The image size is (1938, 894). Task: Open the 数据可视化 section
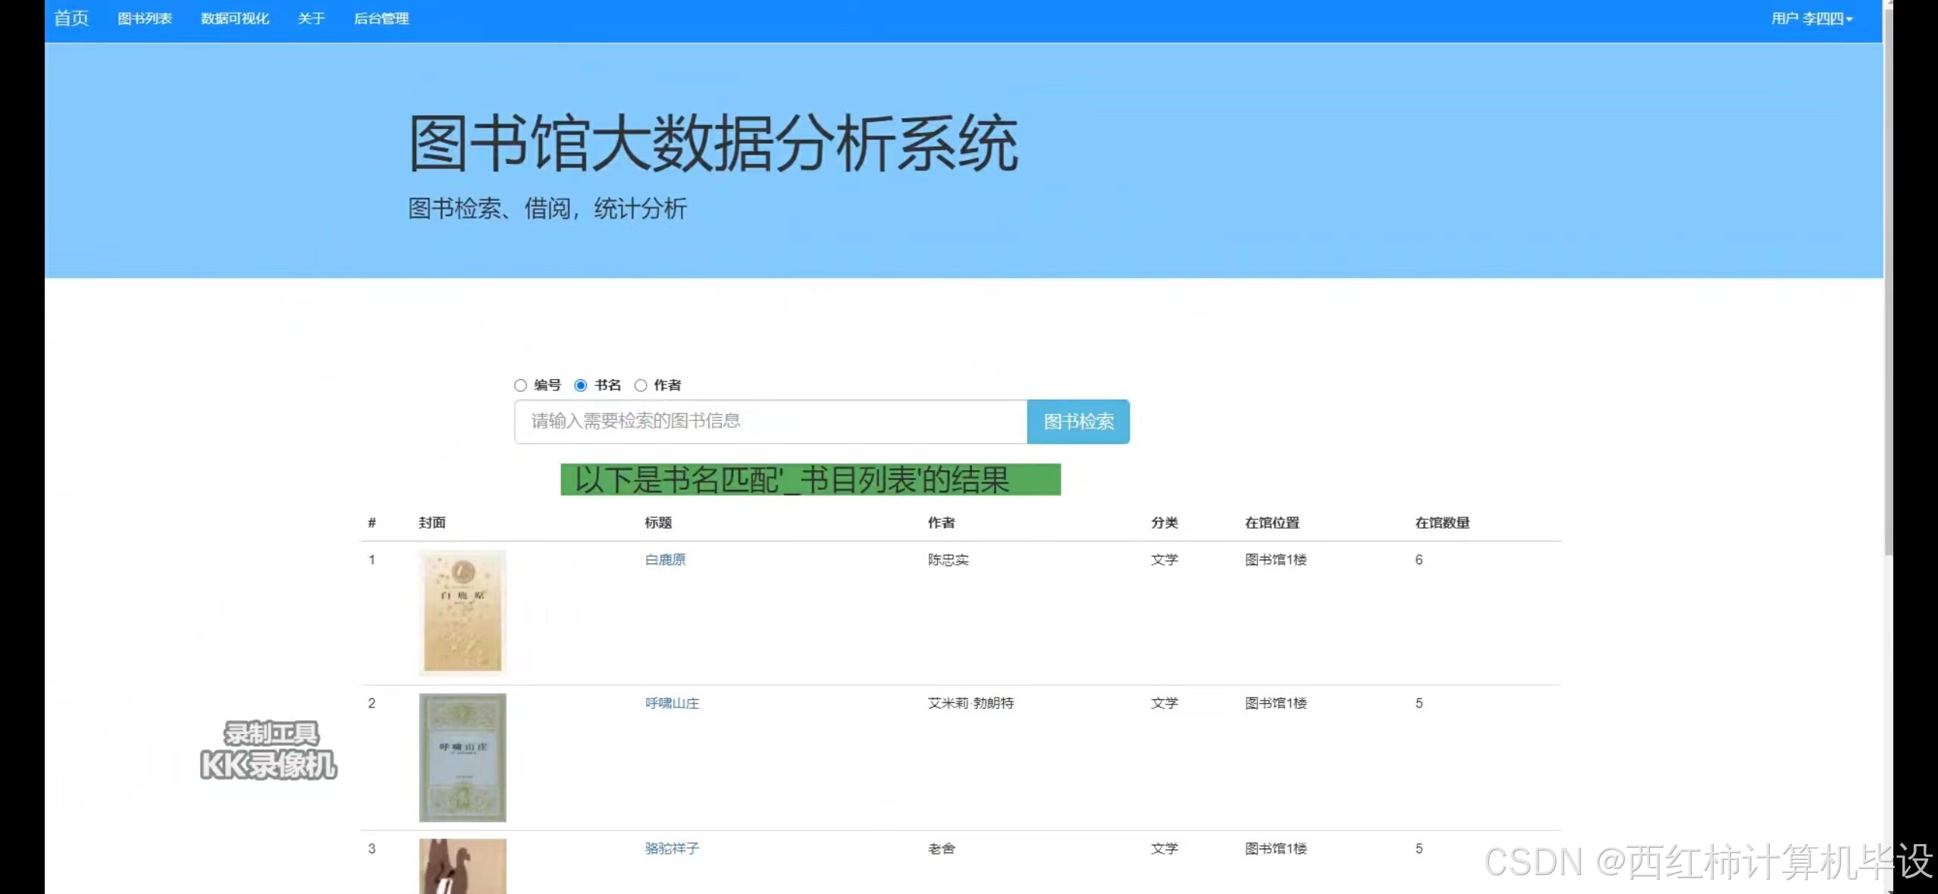pos(235,17)
